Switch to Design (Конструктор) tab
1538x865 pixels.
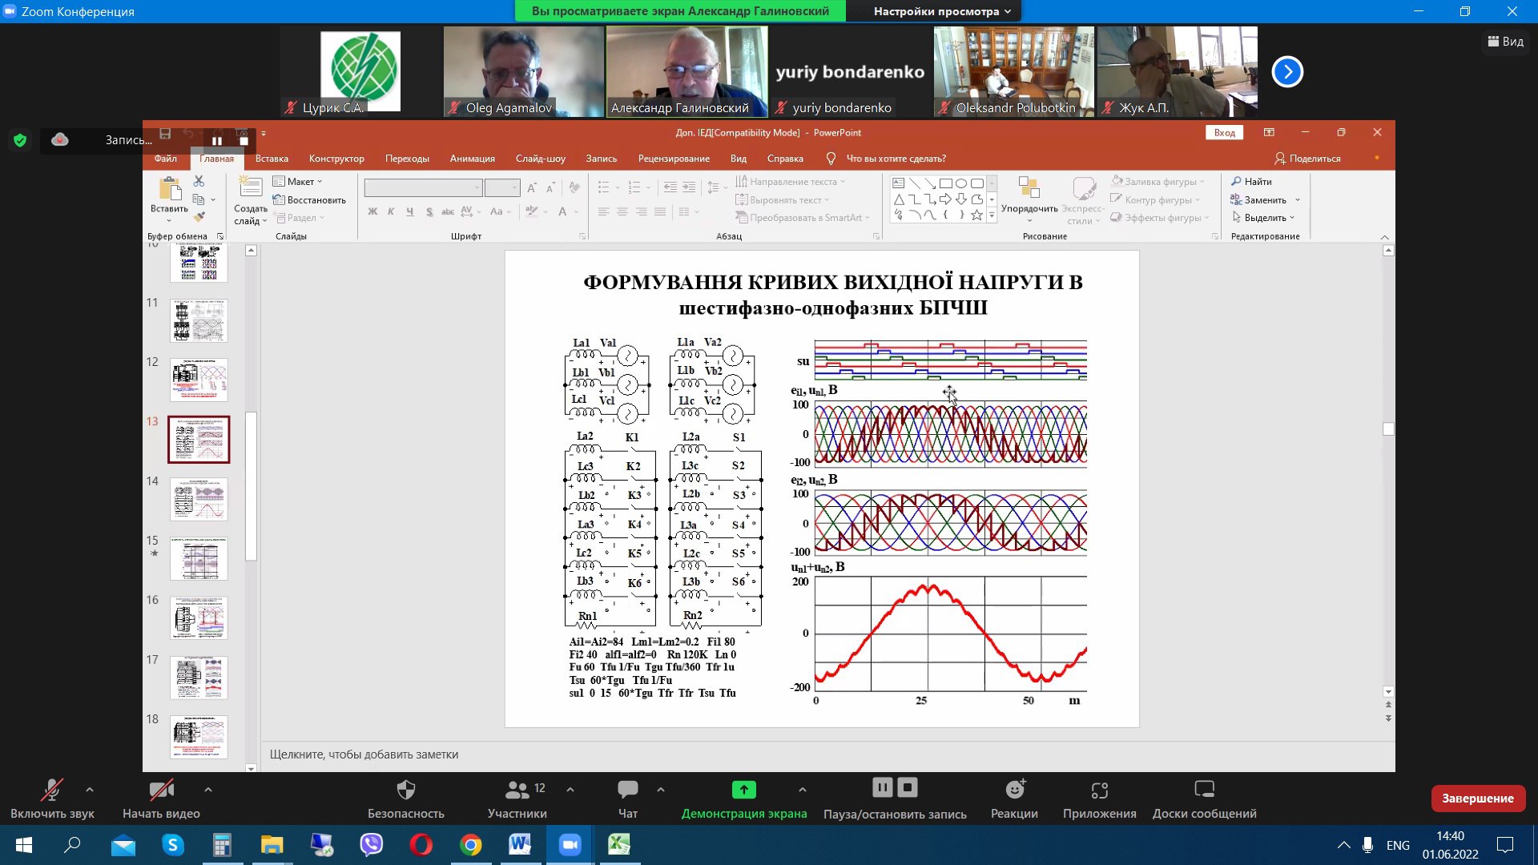[x=336, y=159]
